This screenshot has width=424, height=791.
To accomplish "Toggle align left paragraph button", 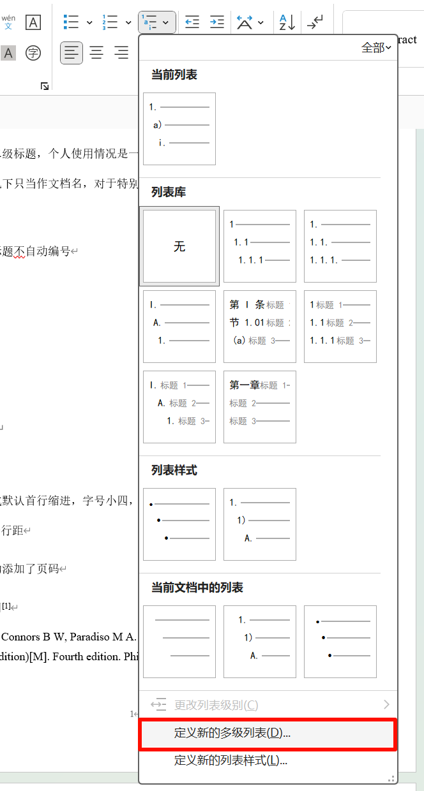I will pos(72,53).
